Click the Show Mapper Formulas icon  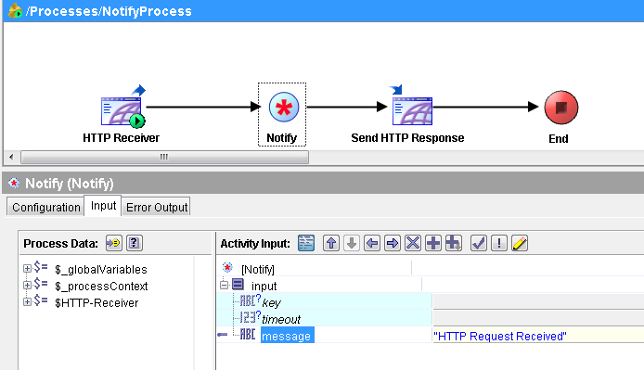coord(306,243)
